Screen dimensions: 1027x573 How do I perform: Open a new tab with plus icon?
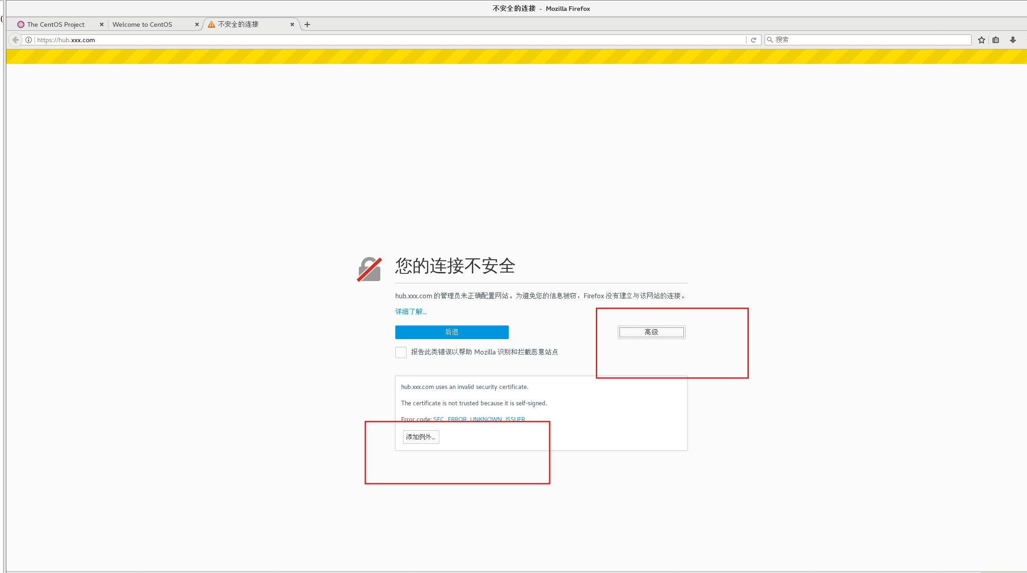click(307, 24)
